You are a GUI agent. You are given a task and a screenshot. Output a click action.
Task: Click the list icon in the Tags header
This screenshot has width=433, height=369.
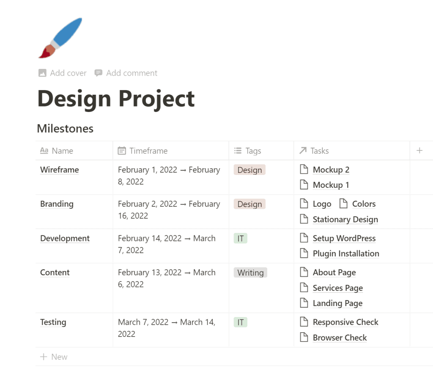[237, 150]
